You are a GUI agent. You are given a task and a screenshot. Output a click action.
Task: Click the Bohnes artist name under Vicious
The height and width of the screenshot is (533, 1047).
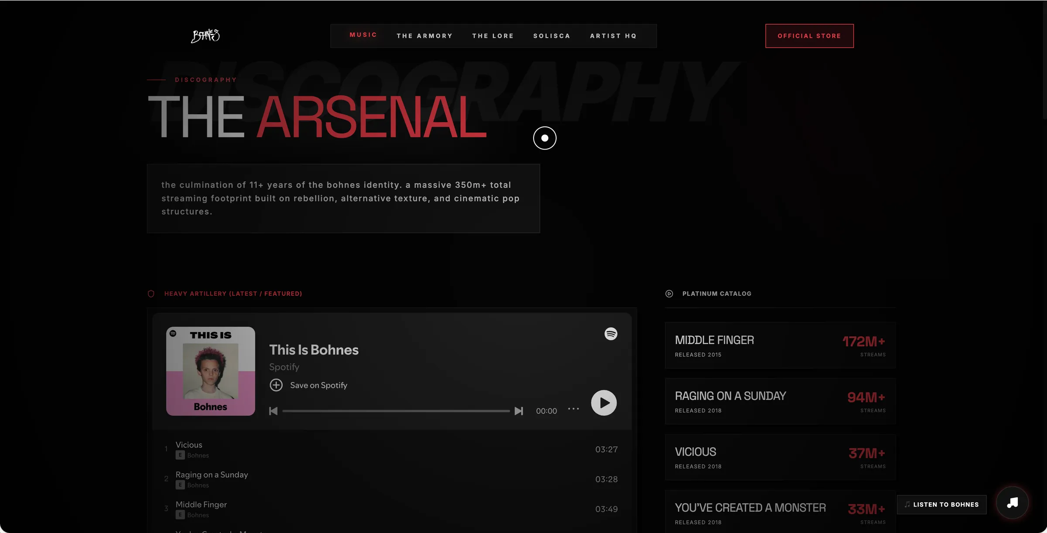coord(198,455)
